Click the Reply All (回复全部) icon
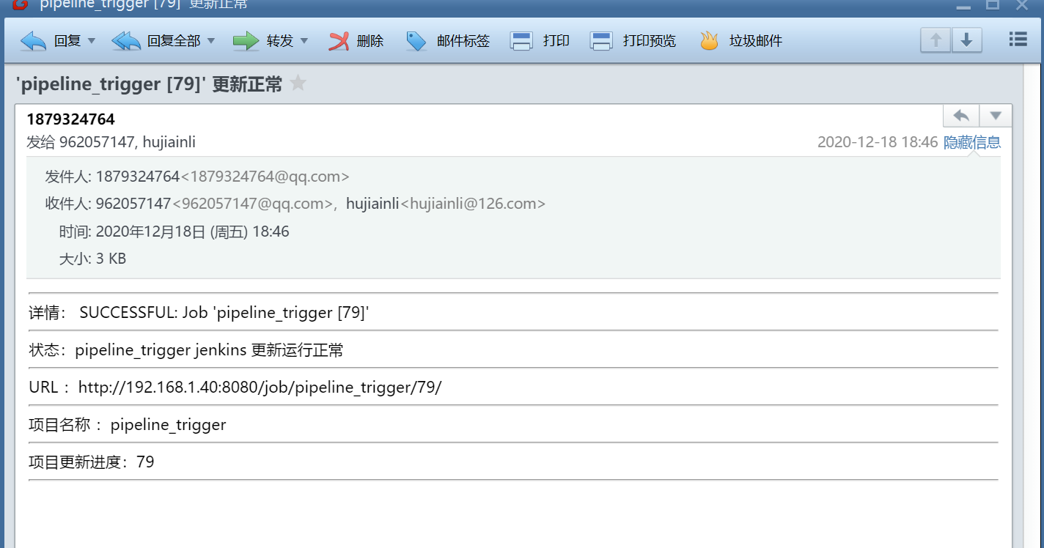 (x=126, y=41)
